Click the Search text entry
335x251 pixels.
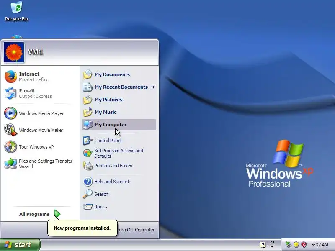coord(101,194)
